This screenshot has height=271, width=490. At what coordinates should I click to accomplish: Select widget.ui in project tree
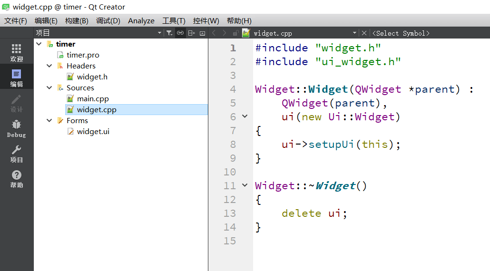(x=93, y=131)
